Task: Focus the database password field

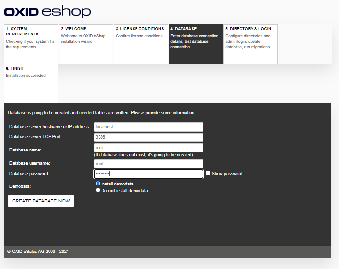Action: [148, 174]
